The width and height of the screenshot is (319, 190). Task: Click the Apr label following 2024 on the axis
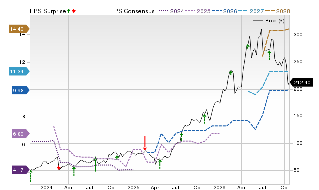pyautogui.click(x=68, y=187)
